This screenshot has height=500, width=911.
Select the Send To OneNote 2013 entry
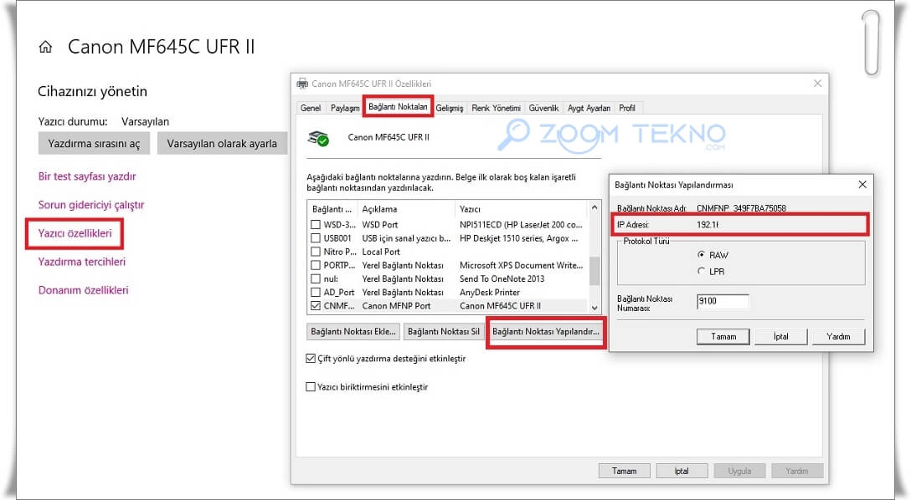click(x=502, y=279)
